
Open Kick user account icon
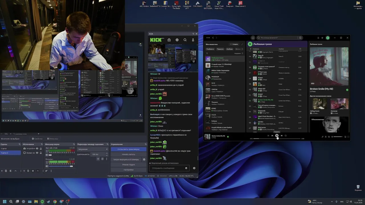tap(193, 40)
